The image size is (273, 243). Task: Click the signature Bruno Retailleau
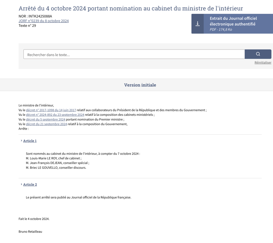(x=30, y=232)
